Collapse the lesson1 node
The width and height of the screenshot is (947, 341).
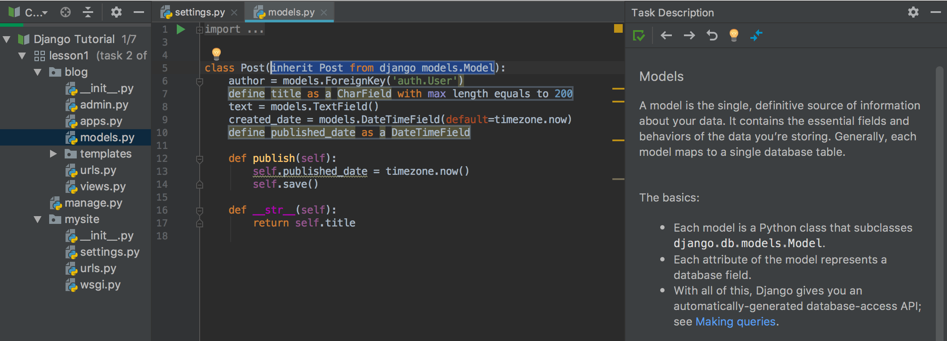click(22, 56)
